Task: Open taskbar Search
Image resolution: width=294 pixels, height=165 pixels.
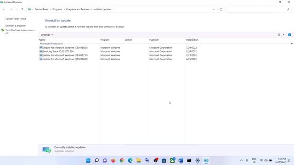Action: pos(96,160)
